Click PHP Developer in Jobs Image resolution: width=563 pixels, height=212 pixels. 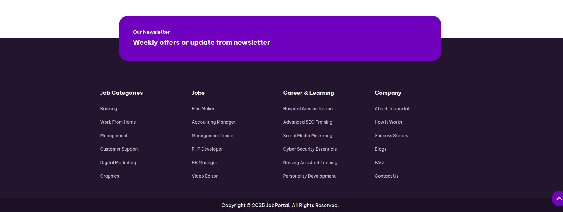coord(207,149)
